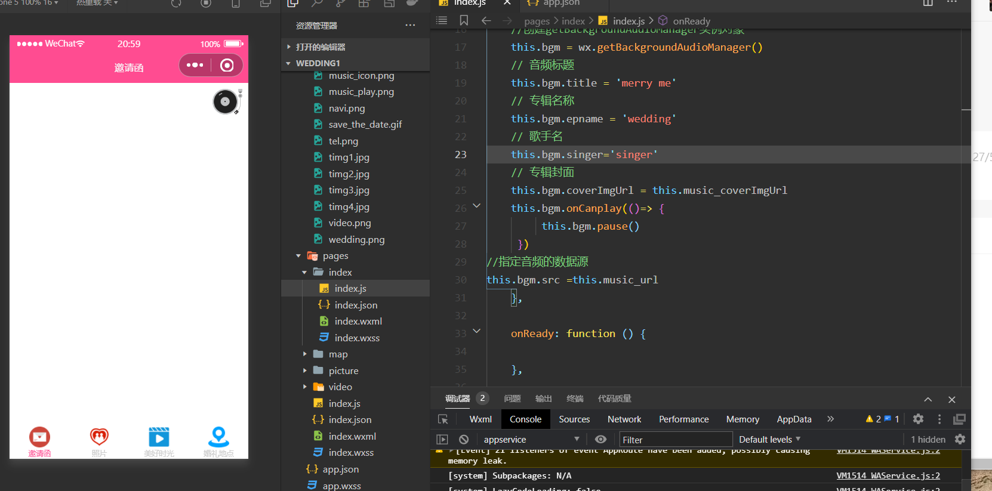Follow the VM1514 WAService.js:2 link for Subpackages

pyautogui.click(x=888, y=475)
